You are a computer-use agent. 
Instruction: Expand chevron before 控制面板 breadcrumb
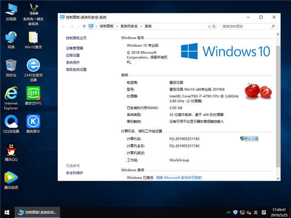[96, 26]
